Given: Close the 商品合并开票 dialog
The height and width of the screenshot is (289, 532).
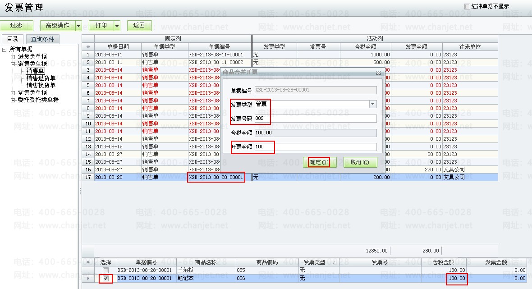Looking at the screenshot, I should pyautogui.click(x=378, y=73).
